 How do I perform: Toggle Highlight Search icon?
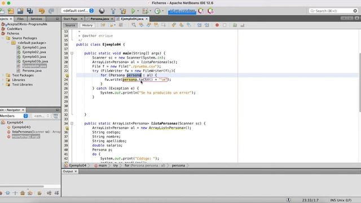[156, 25]
